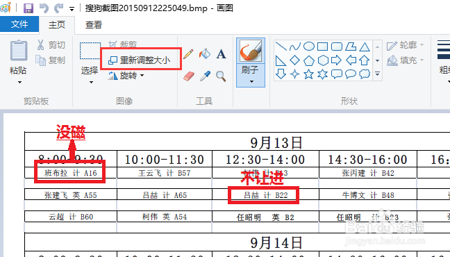Click the 剪切 button
This screenshot has height=257, width=450.
click(51, 45)
